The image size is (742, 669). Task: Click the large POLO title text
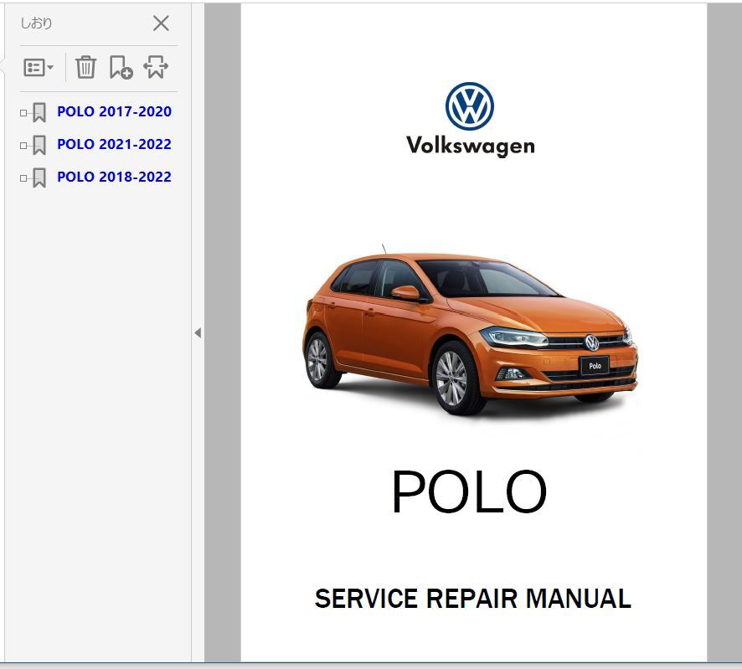(469, 491)
